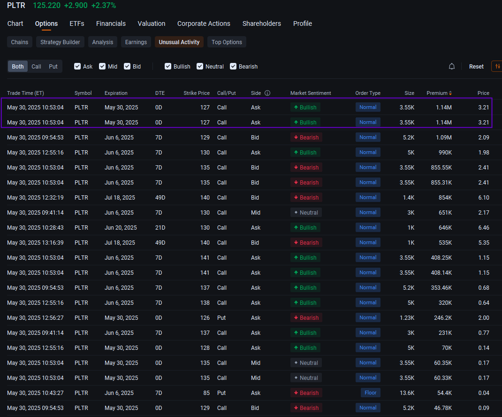Open the Profile tab

pos(303,23)
